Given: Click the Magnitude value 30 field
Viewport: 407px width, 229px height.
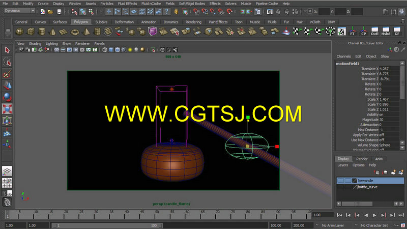Looking at the screenshot, I should pyautogui.click(x=389, y=120).
